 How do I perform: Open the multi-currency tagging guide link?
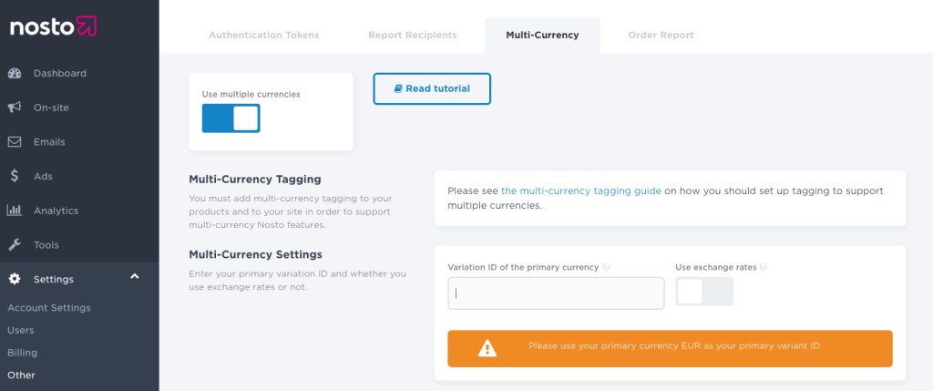tap(580, 191)
